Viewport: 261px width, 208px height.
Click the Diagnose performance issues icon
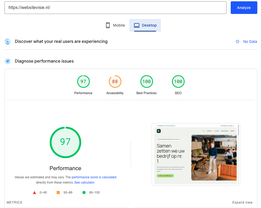click(8, 61)
